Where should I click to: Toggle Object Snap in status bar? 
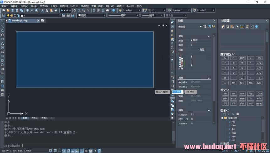68,150
